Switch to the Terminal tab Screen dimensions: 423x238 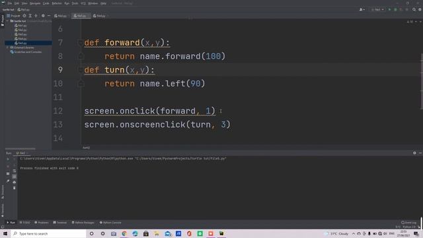(x=60, y=223)
